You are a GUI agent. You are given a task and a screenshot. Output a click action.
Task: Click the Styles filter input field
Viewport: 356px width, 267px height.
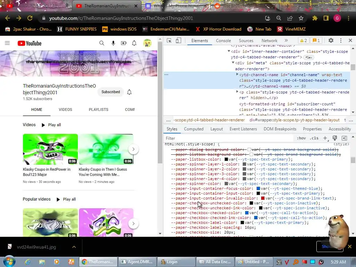(x=229, y=138)
